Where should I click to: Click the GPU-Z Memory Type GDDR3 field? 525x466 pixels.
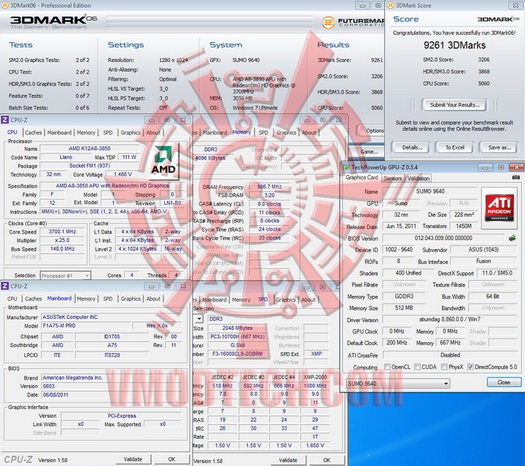[404, 296]
